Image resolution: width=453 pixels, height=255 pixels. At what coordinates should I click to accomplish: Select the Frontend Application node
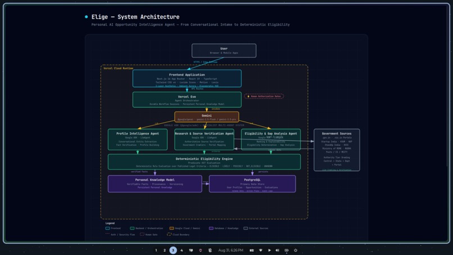pyautogui.click(x=187, y=78)
